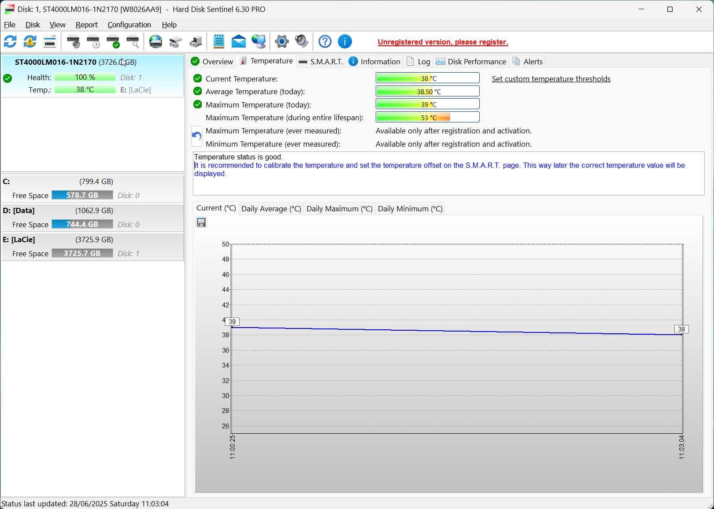The image size is (714, 509).
Task: Click the 100 % health bar
Action: (x=85, y=77)
